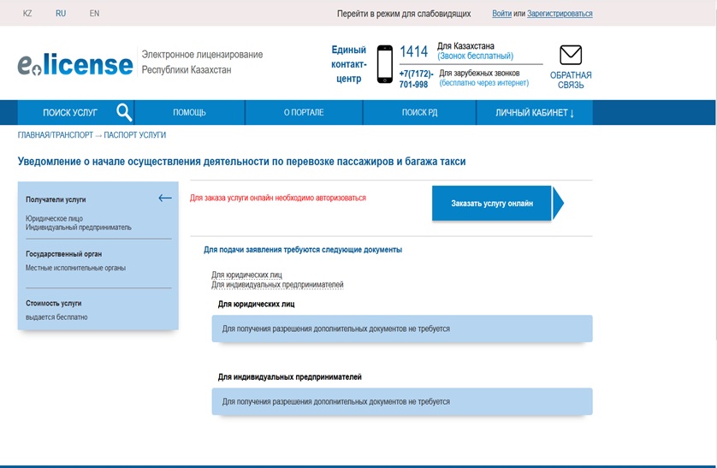Click arrow beside Заказать услугу онлайн
This screenshot has width=717, height=468.
pyautogui.click(x=559, y=204)
